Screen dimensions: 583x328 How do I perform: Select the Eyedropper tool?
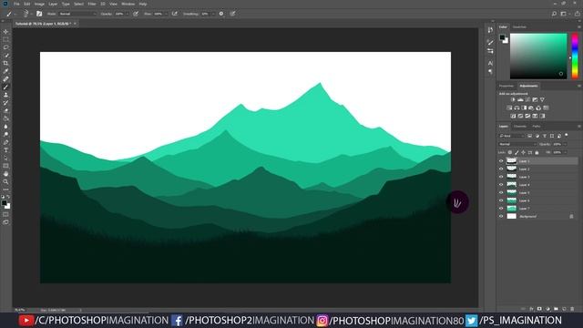5,71
